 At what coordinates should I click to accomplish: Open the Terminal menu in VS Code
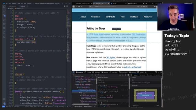click(29, 3)
